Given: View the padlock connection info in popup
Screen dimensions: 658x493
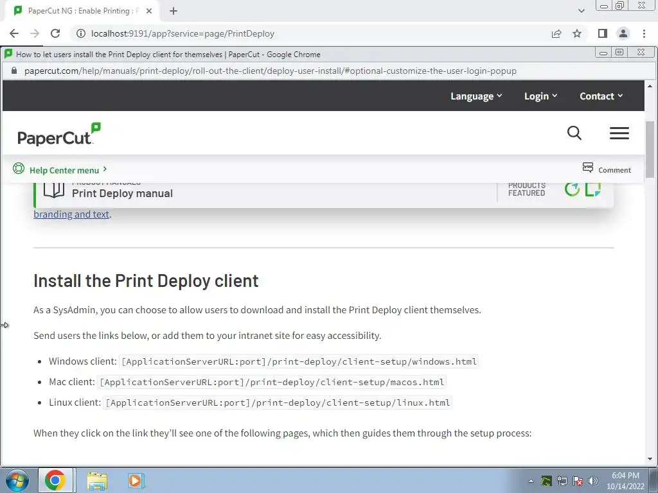Looking at the screenshot, I should click(x=14, y=71).
